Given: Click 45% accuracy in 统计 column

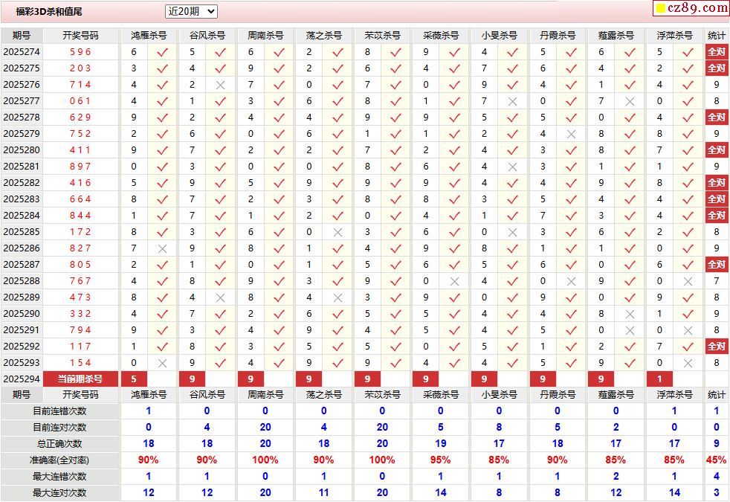Looking at the screenshot, I should point(717,460).
